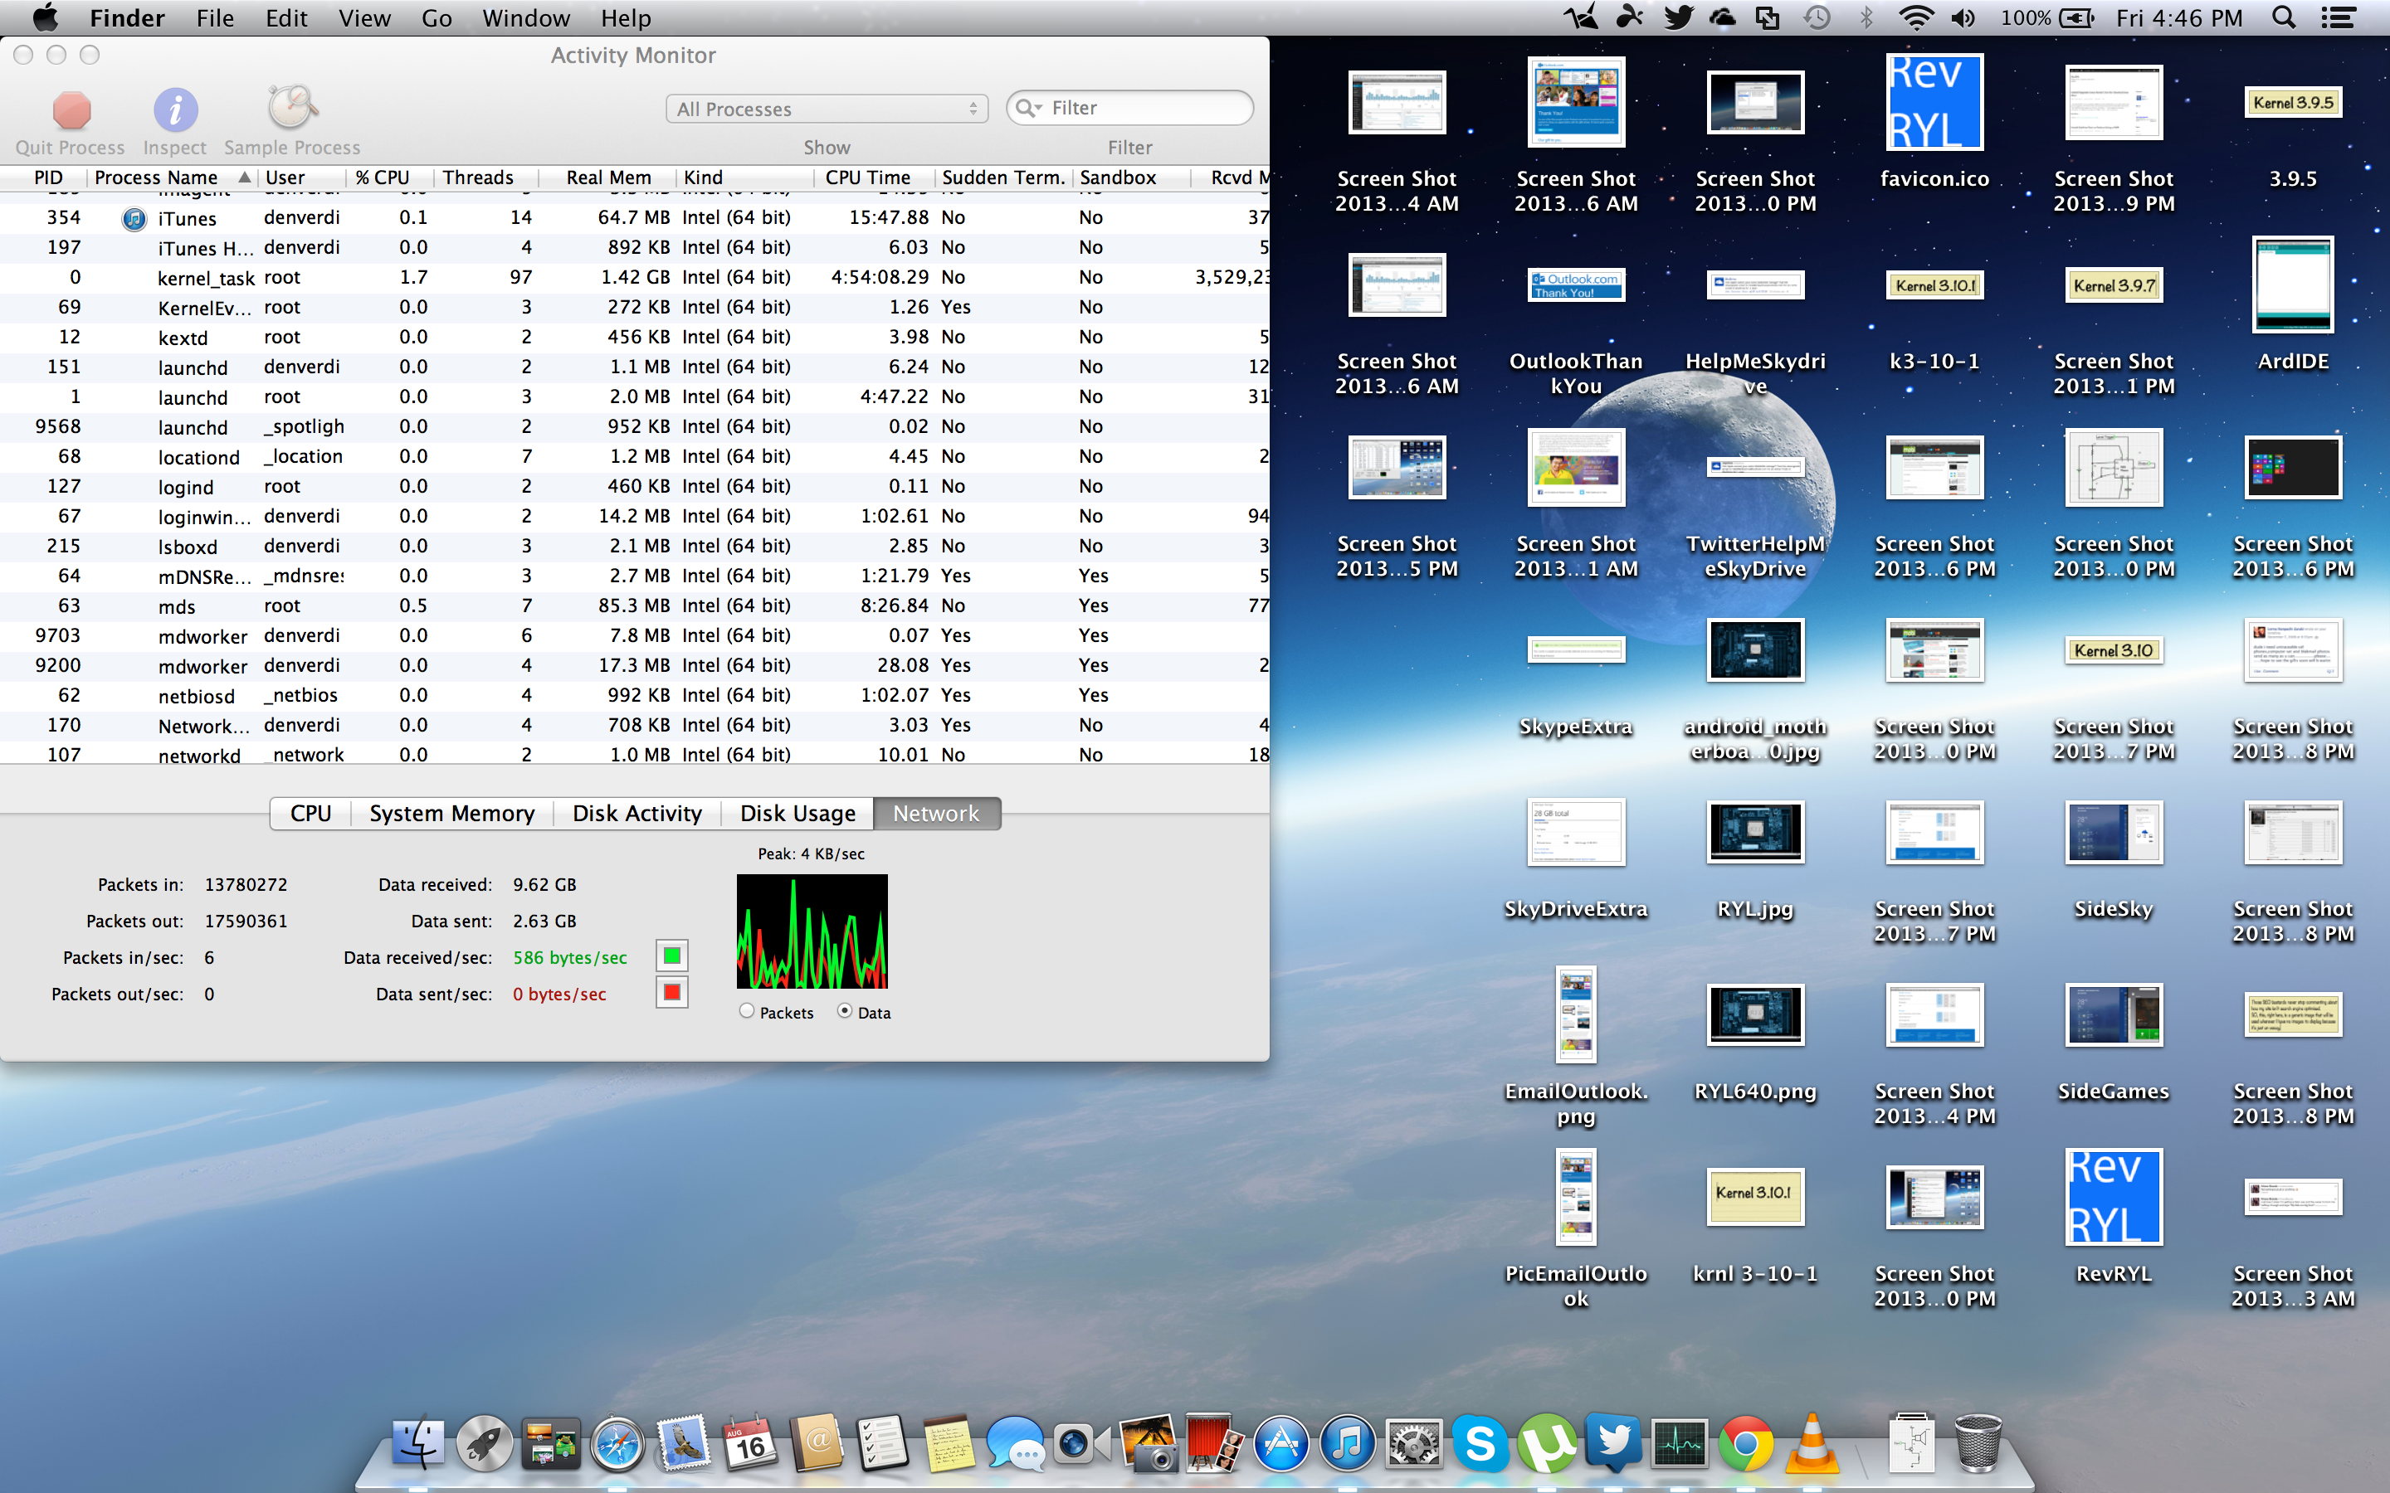2390x1493 pixels.
Task: Click the network data received/sec graph
Action: tap(809, 932)
